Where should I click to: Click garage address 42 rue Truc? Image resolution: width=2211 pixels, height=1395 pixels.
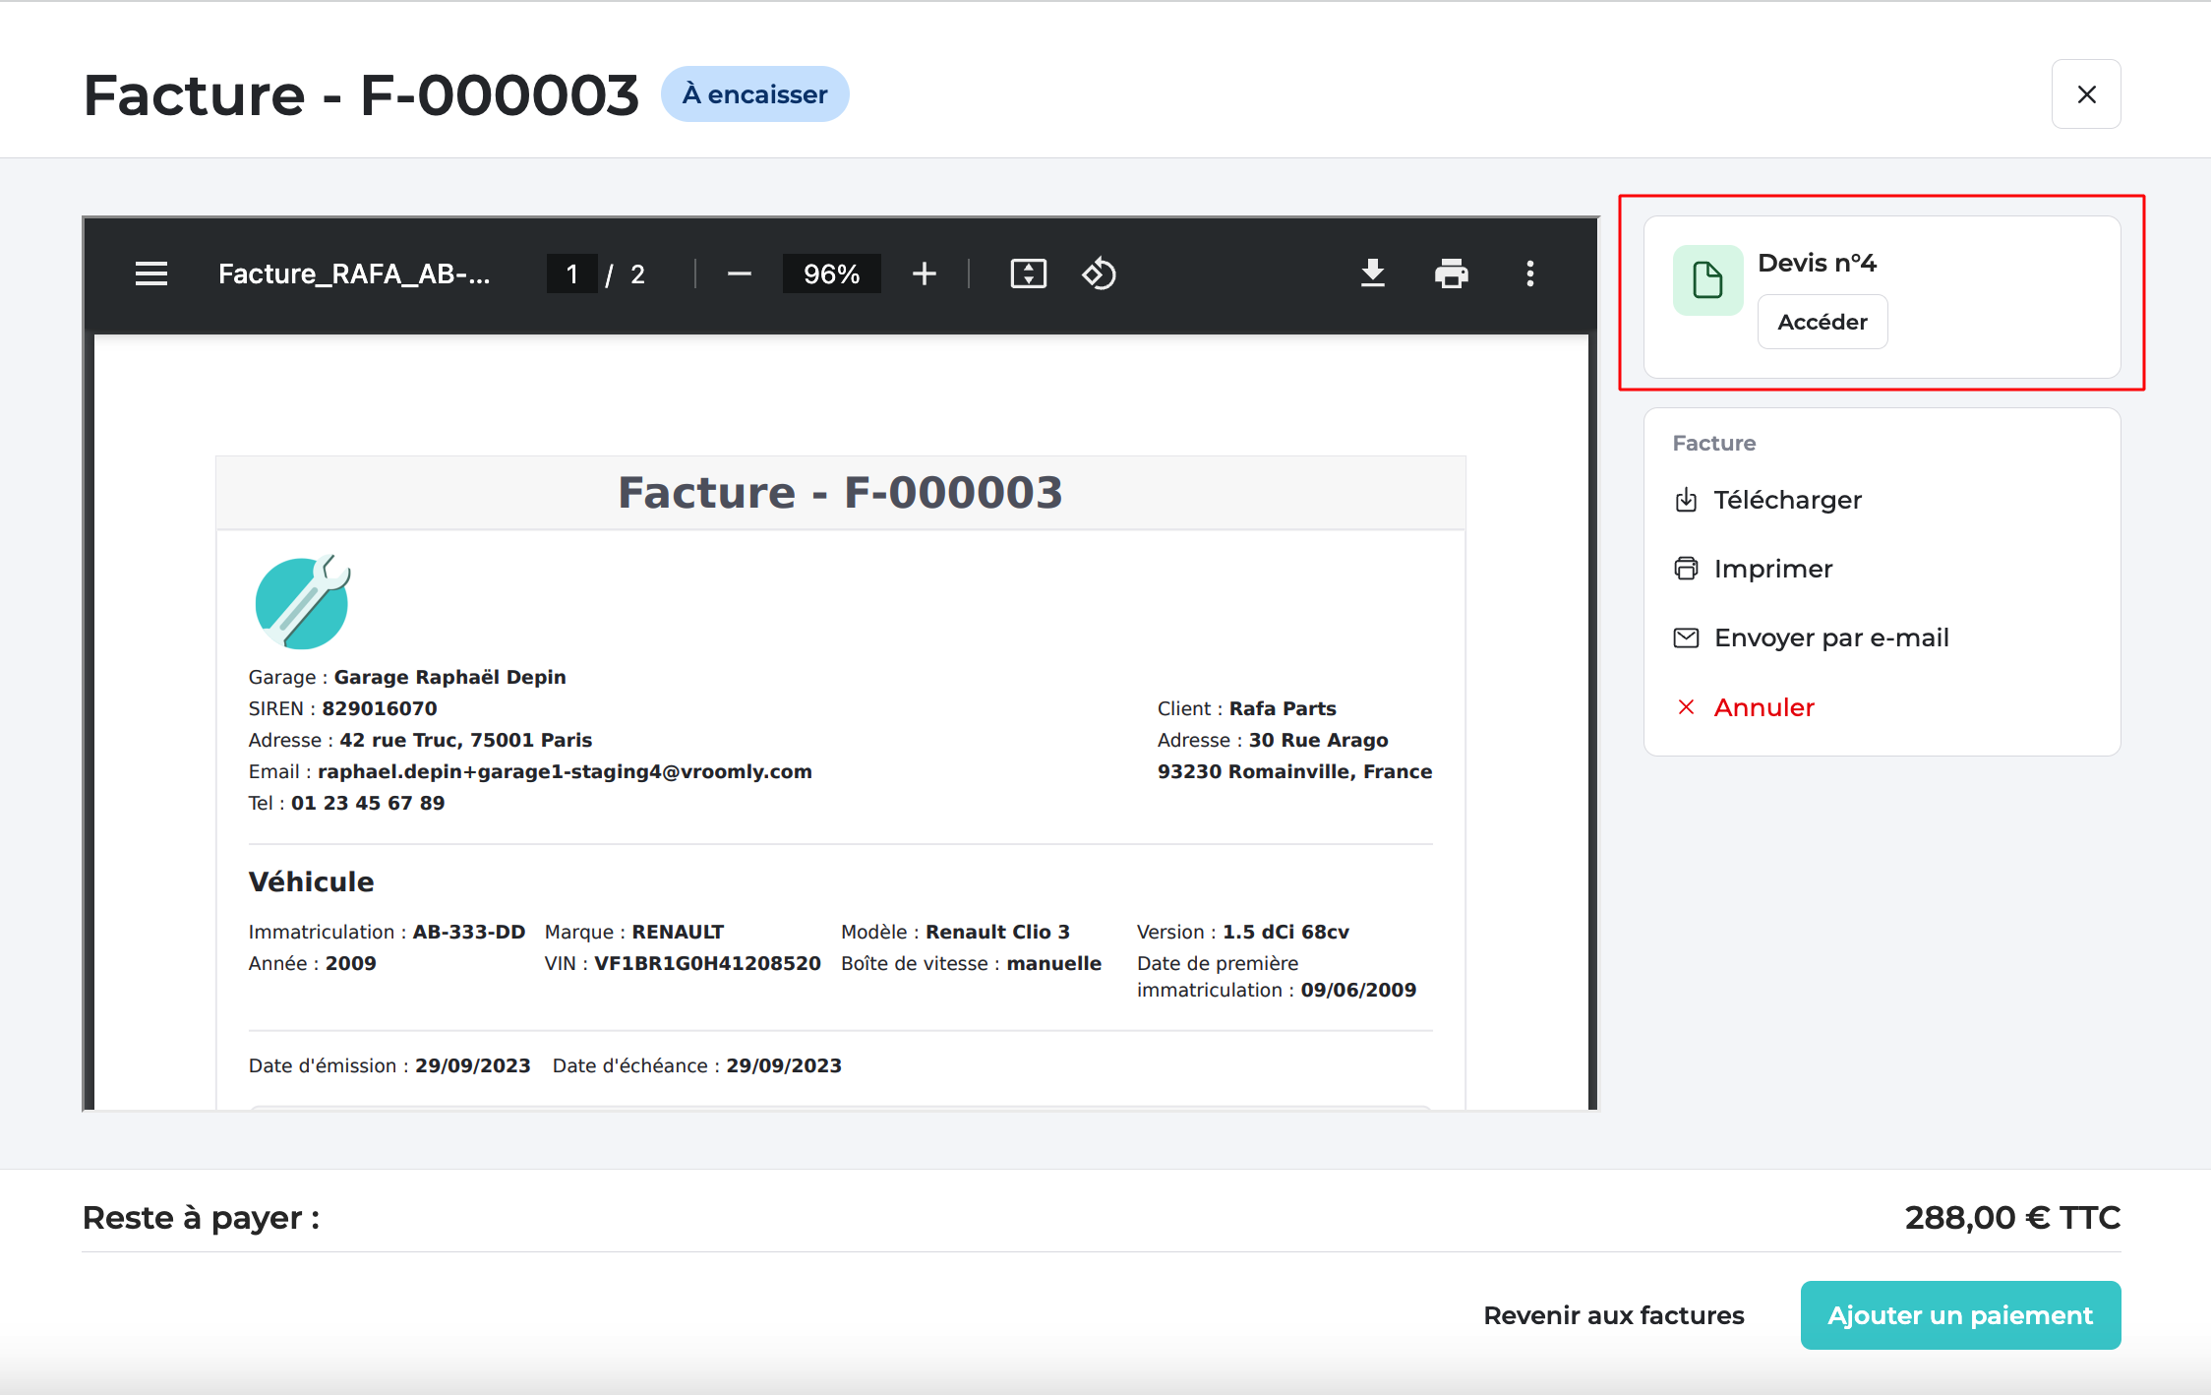tap(465, 740)
